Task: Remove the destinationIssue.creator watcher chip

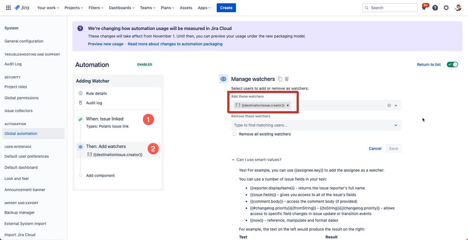Action: (x=288, y=105)
